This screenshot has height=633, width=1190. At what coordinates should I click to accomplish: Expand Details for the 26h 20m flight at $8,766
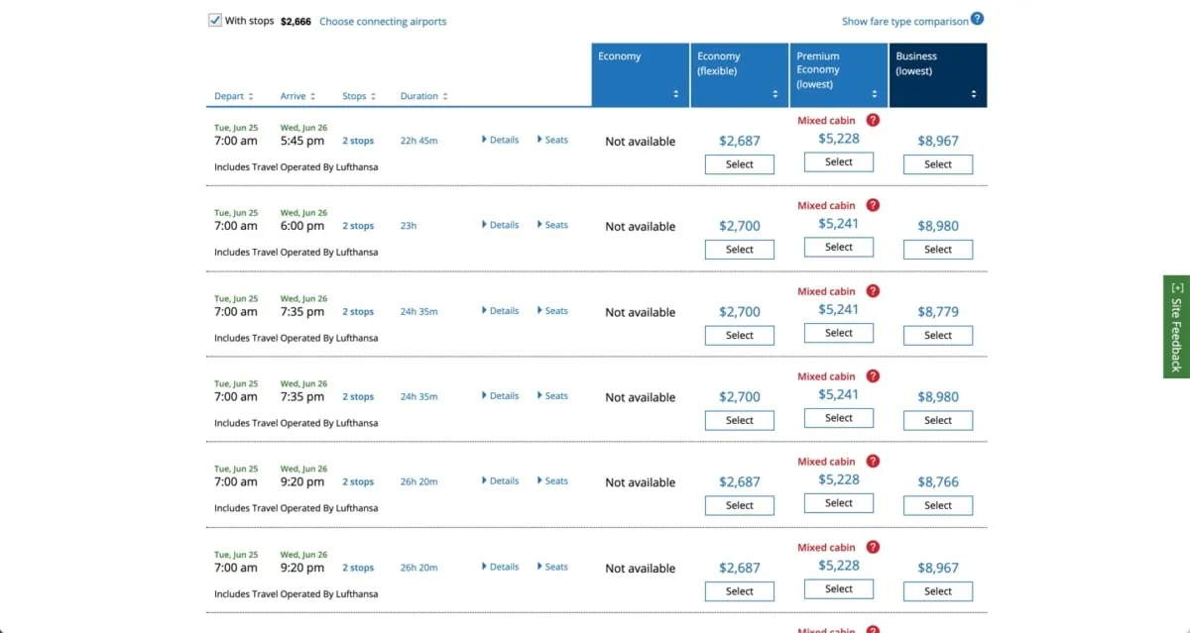[500, 480]
